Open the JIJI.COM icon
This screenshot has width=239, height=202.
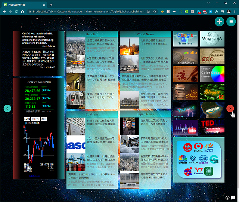point(193,159)
